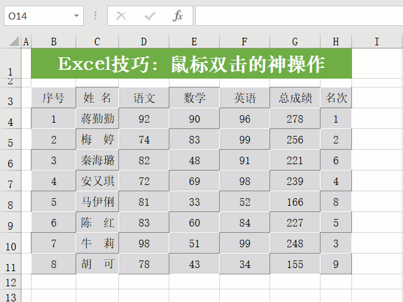Click math score '60' for 陈红

pos(194,222)
